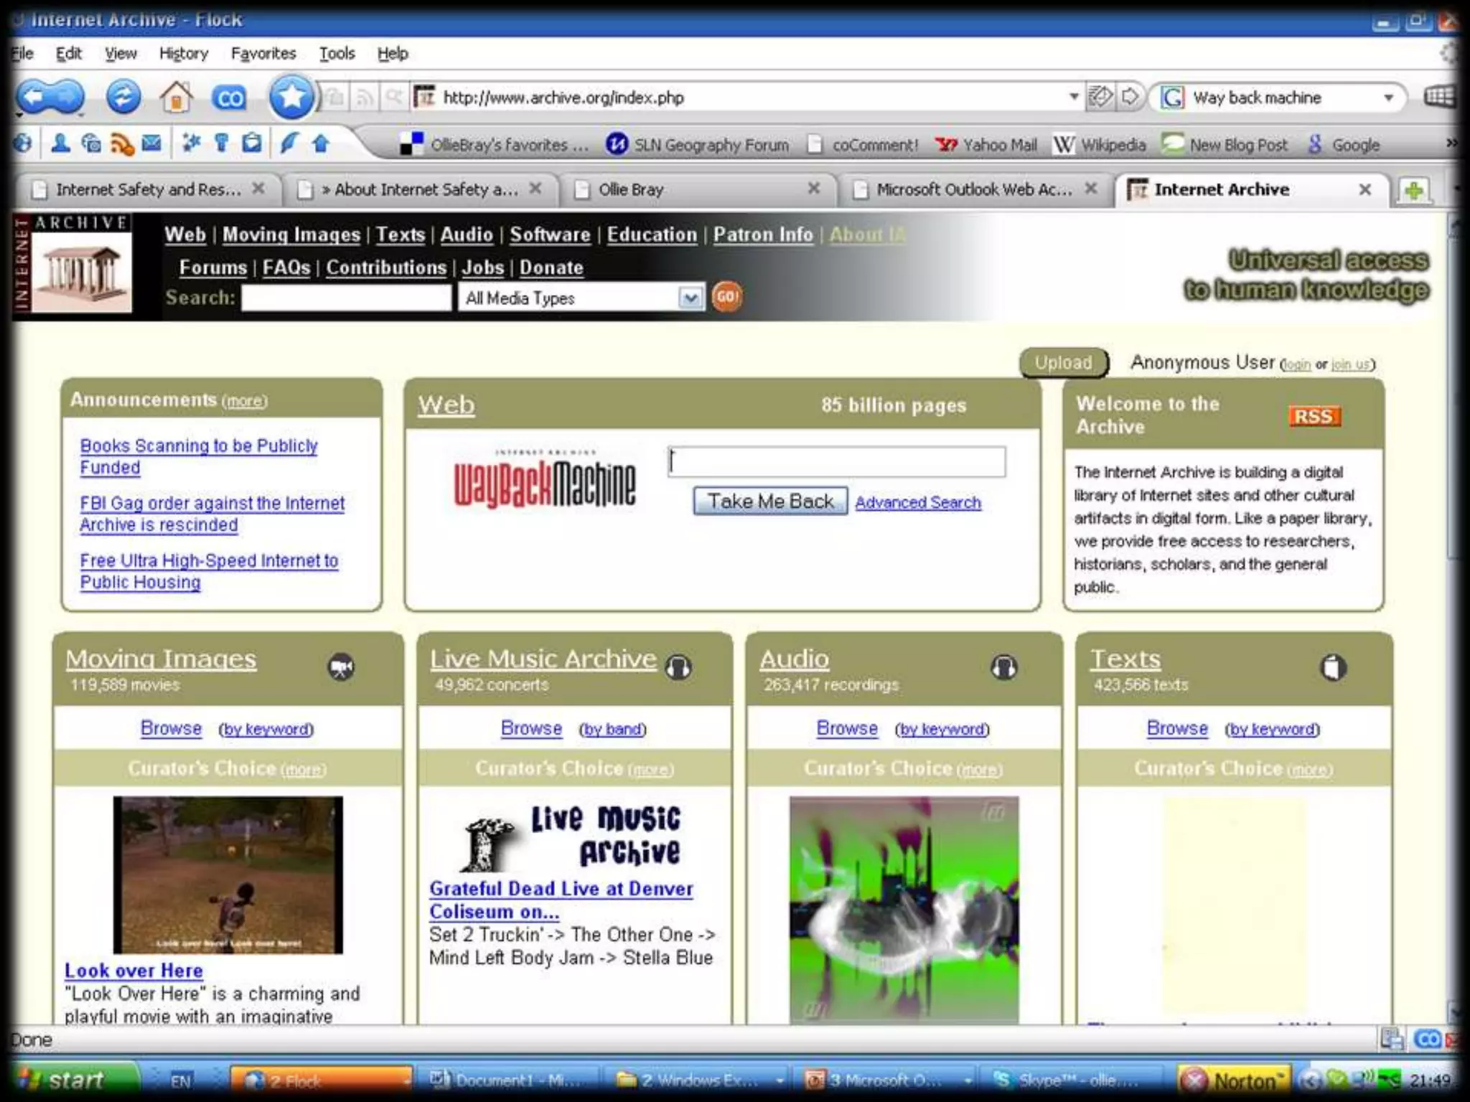Open the RSS feeds sidebar icon
The width and height of the screenshot is (1470, 1102).
point(122,145)
